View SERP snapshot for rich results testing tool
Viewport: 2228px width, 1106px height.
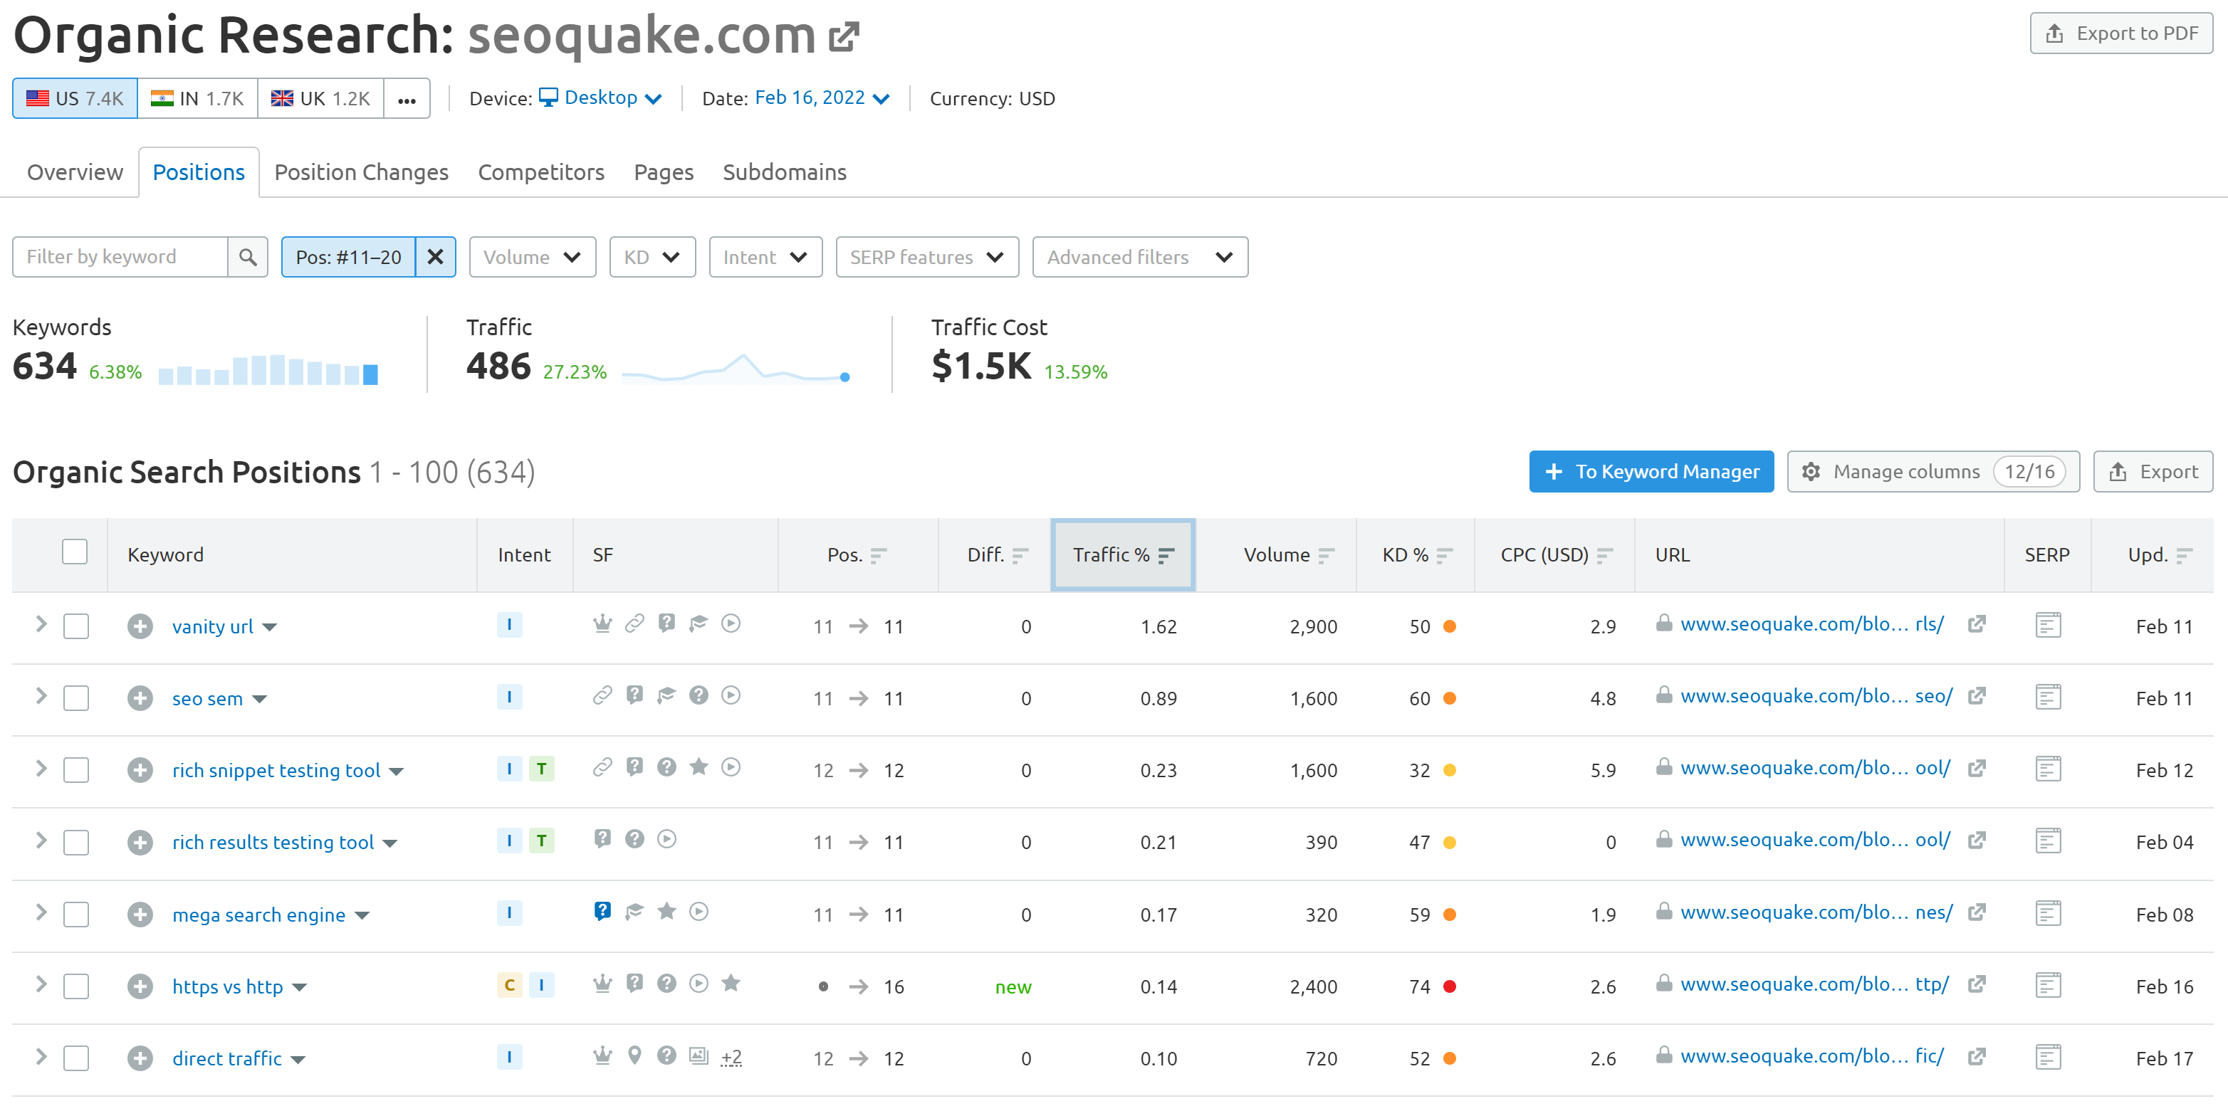point(2047,841)
